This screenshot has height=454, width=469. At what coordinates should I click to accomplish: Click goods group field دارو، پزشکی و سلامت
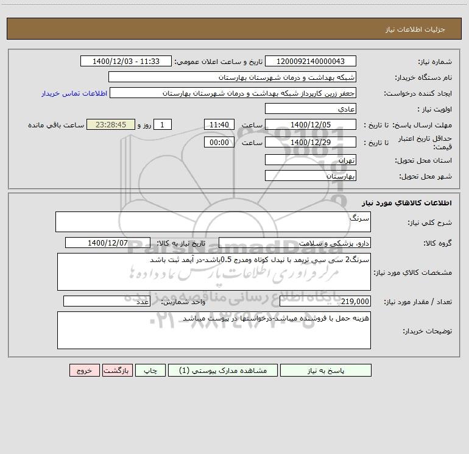click(295, 243)
